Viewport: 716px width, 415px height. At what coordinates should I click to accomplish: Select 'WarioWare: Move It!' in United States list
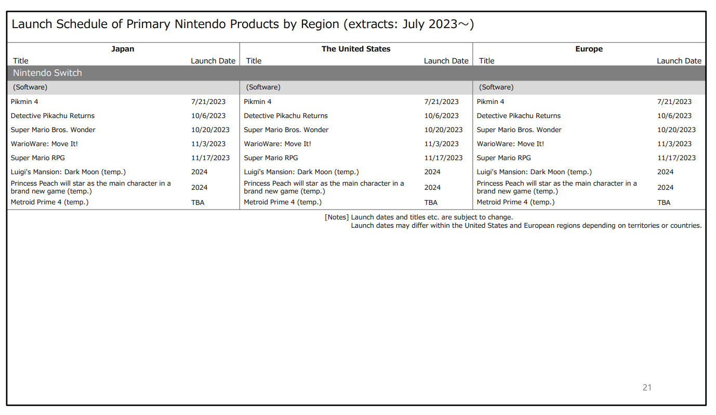coord(277,144)
